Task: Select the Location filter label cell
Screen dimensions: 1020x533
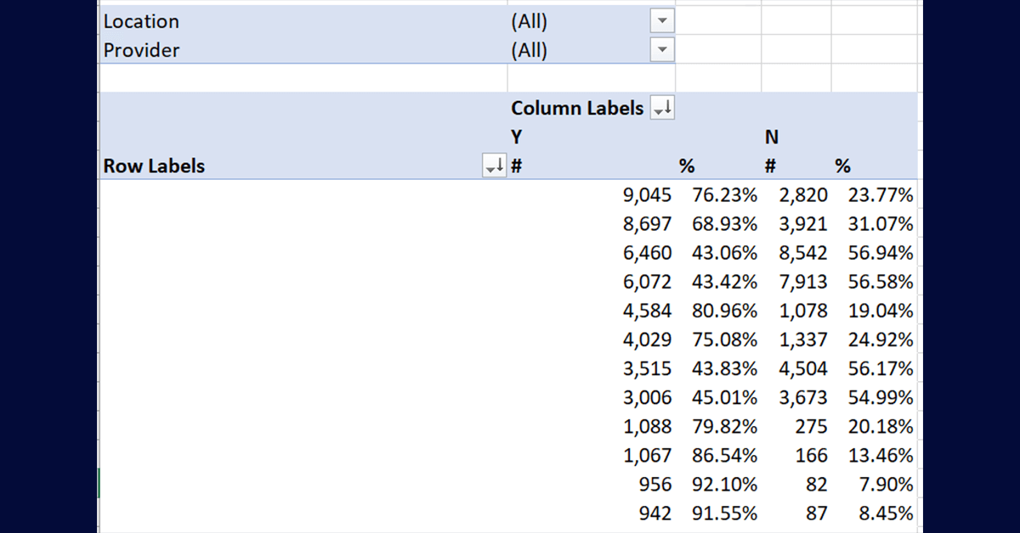Action: (303, 21)
